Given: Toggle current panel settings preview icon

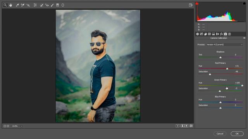Looking at the screenshot, I should pos(191,126).
